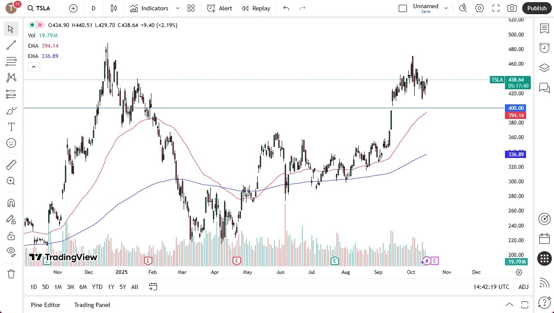Switch to the Pine Editor tab
554x313 pixels.
pyautogui.click(x=46, y=305)
